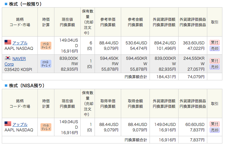
Task: Click AAPL NASDAQ text in NISA預り table
Action: tap(19, 130)
